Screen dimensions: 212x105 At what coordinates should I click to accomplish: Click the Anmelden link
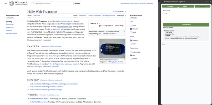click(150, 3)
